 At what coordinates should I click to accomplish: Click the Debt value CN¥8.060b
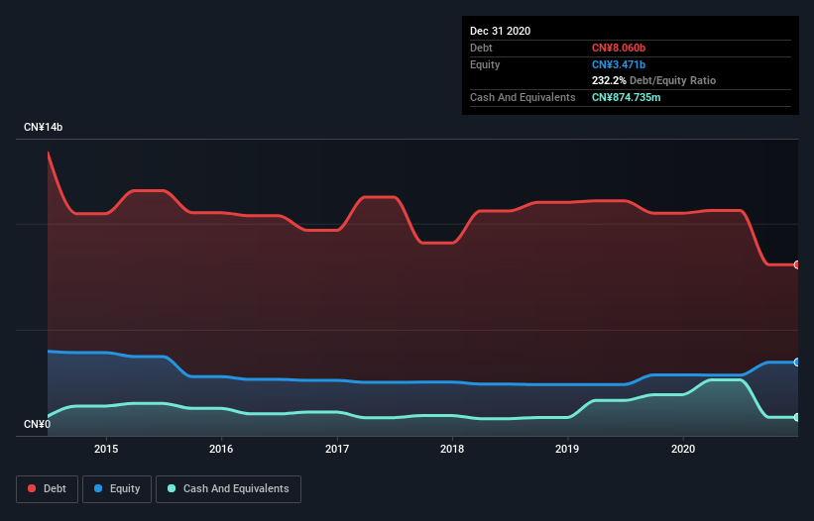(x=619, y=48)
